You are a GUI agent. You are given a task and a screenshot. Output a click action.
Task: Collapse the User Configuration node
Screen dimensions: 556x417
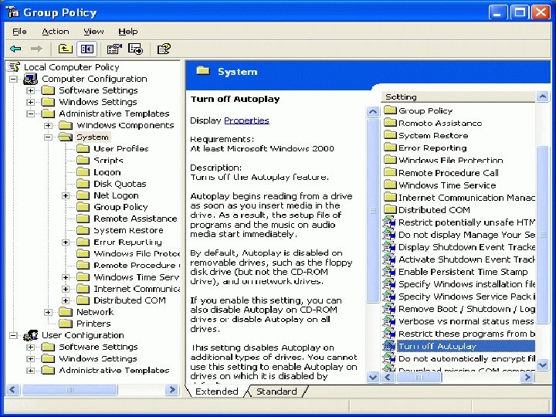pyautogui.click(x=13, y=335)
